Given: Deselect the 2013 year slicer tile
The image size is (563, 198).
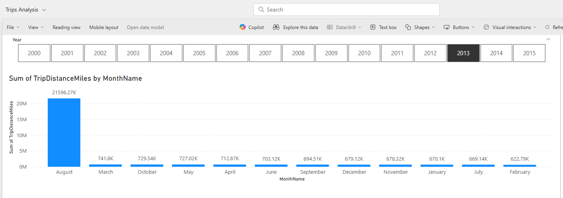Looking at the screenshot, I should point(463,53).
